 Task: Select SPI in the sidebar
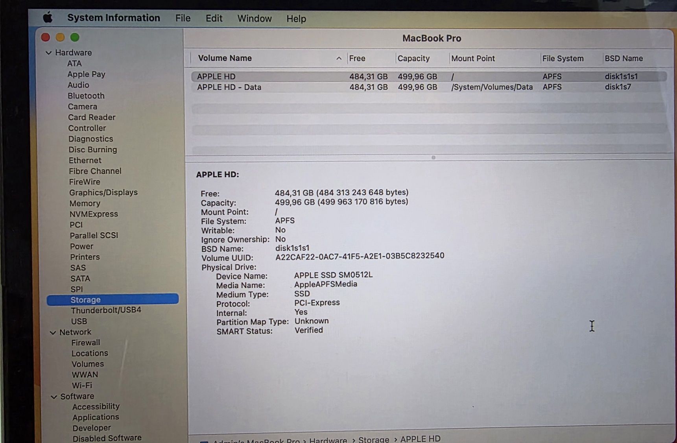tap(77, 289)
